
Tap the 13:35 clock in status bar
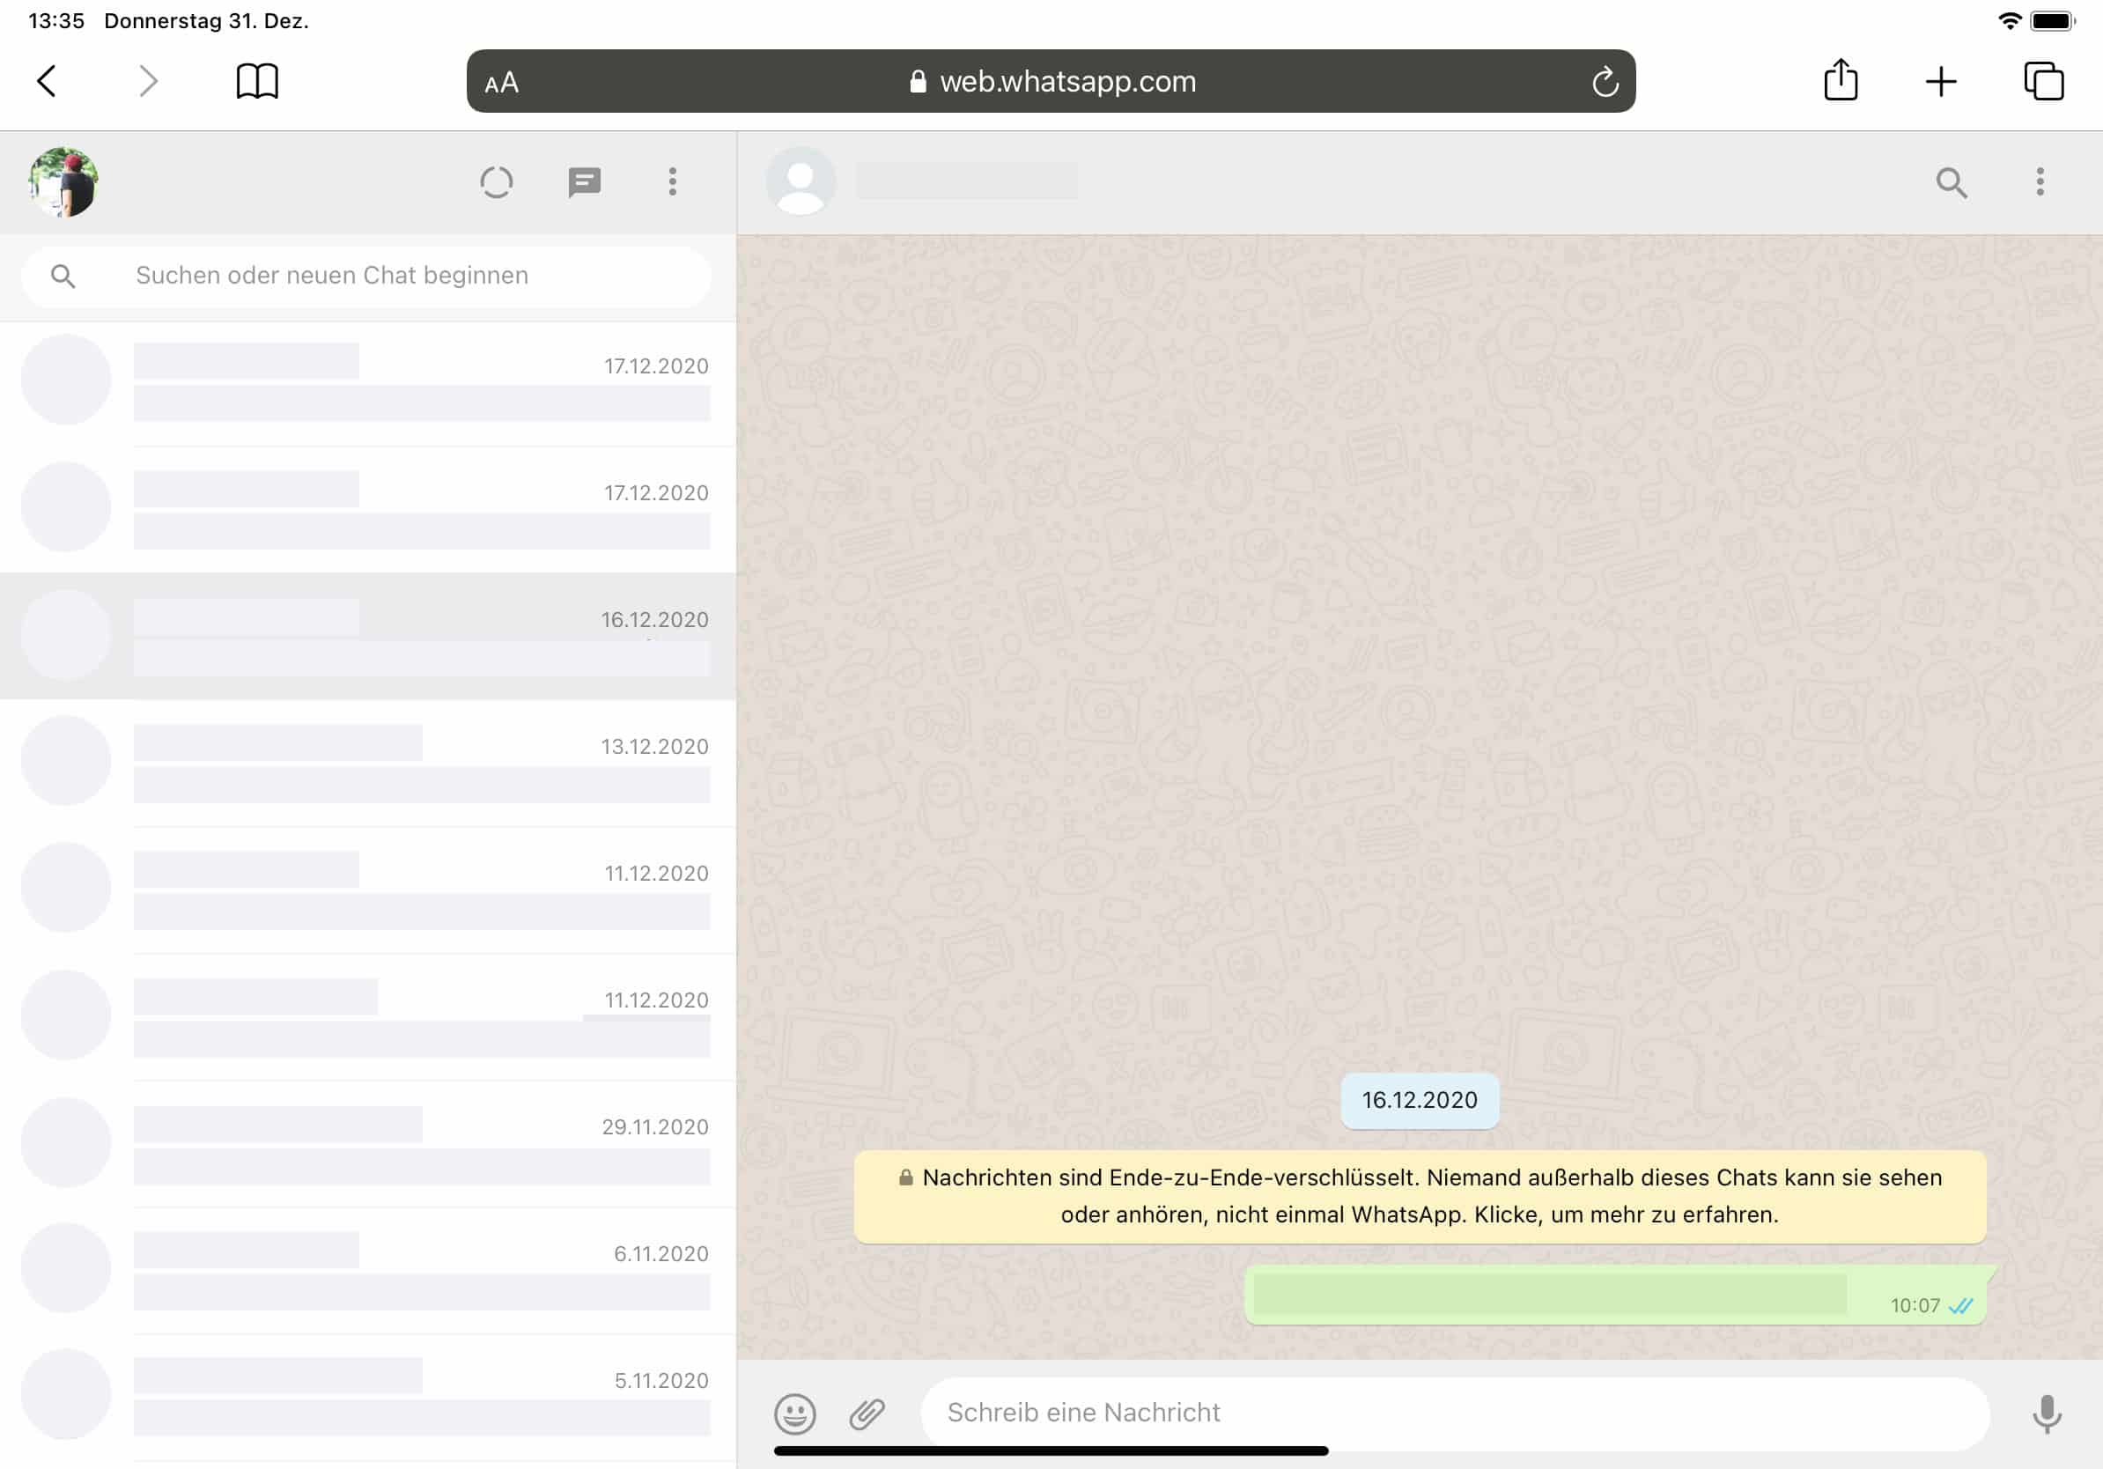[56, 20]
